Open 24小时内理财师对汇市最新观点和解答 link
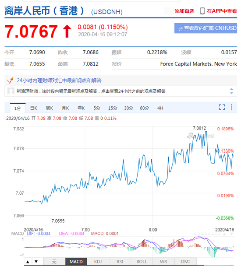This screenshot has width=241, height=266. coord(59,80)
